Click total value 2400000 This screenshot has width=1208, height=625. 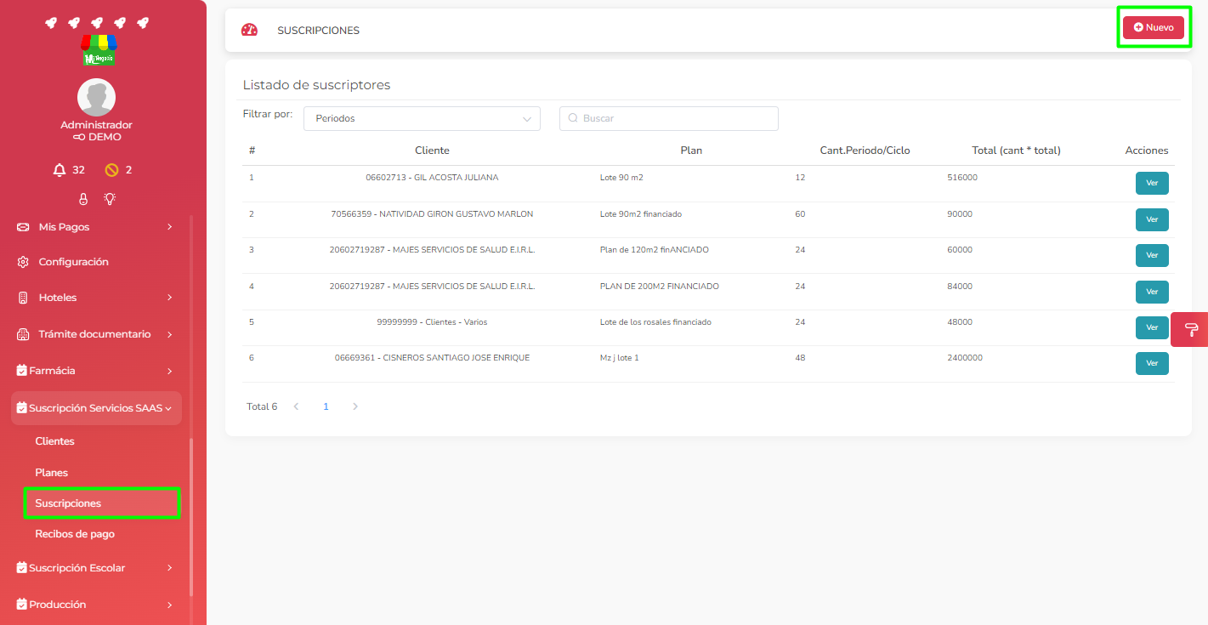point(965,358)
